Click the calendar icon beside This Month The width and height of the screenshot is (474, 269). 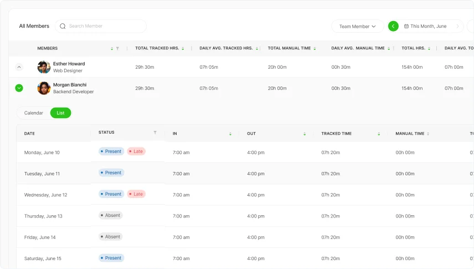coord(406,26)
